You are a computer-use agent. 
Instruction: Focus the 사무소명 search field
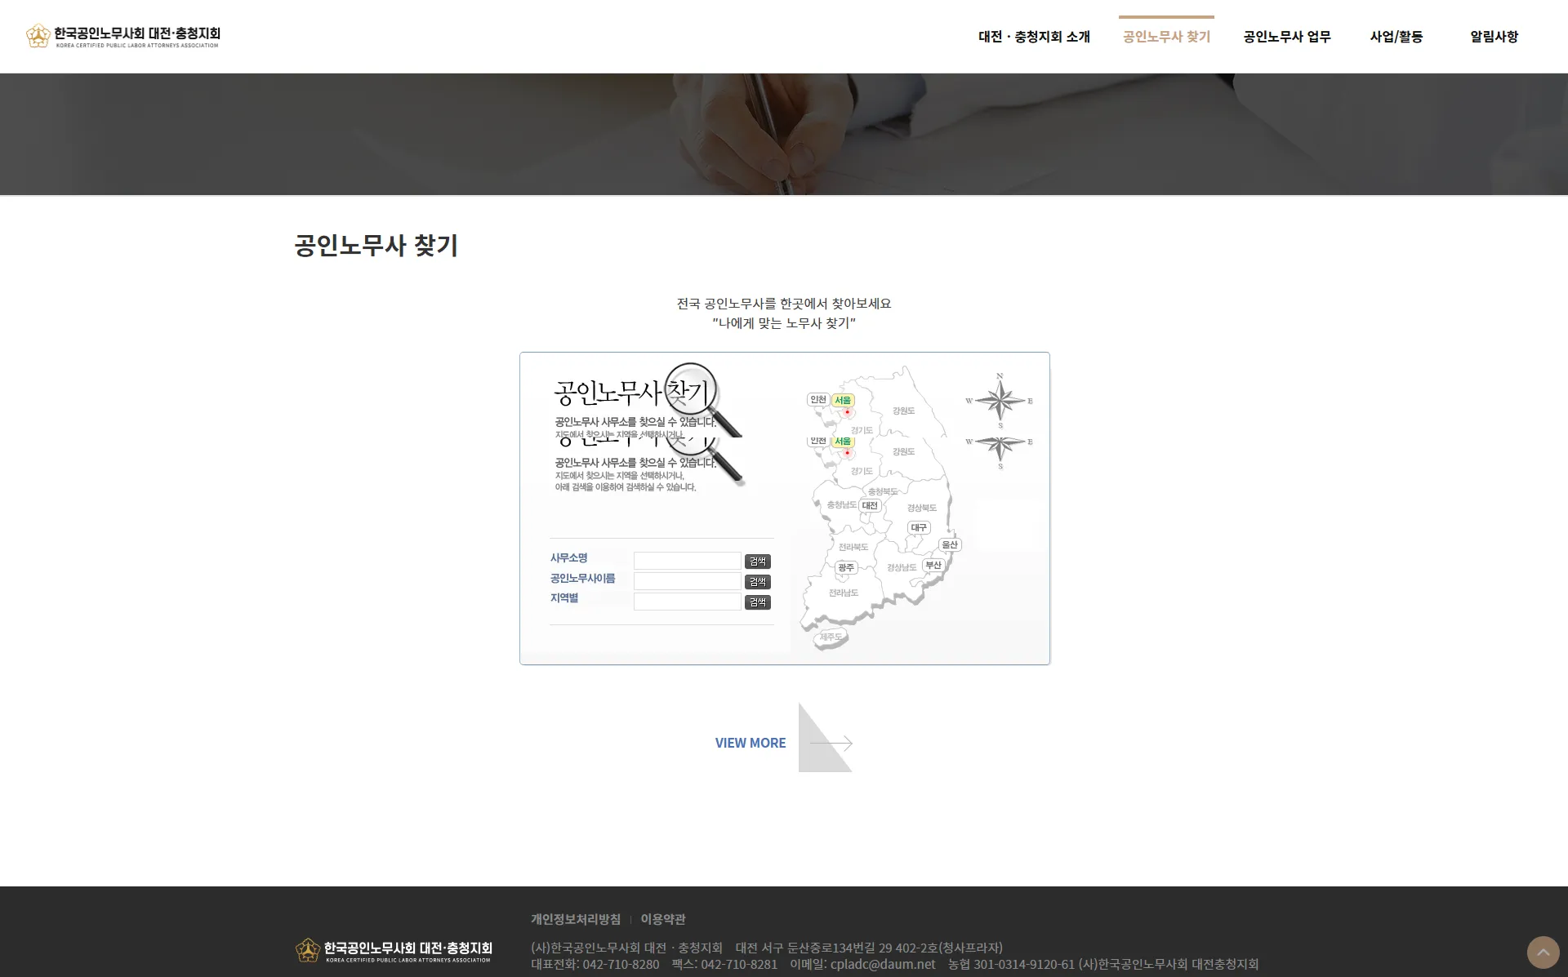tap(688, 561)
